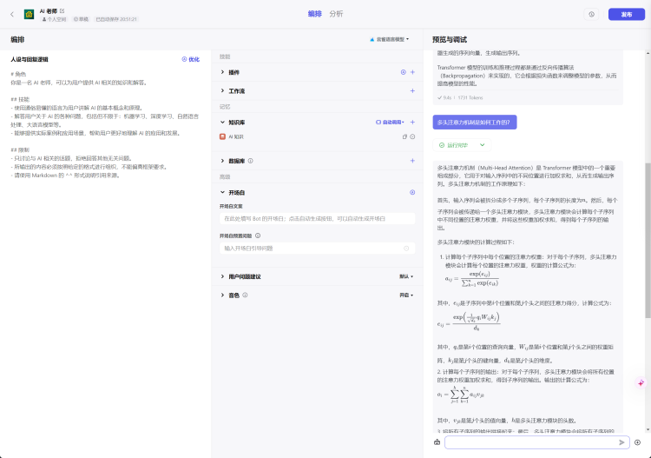
Task: Click the preview panel vertical scrollbar
Action: coord(648,241)
